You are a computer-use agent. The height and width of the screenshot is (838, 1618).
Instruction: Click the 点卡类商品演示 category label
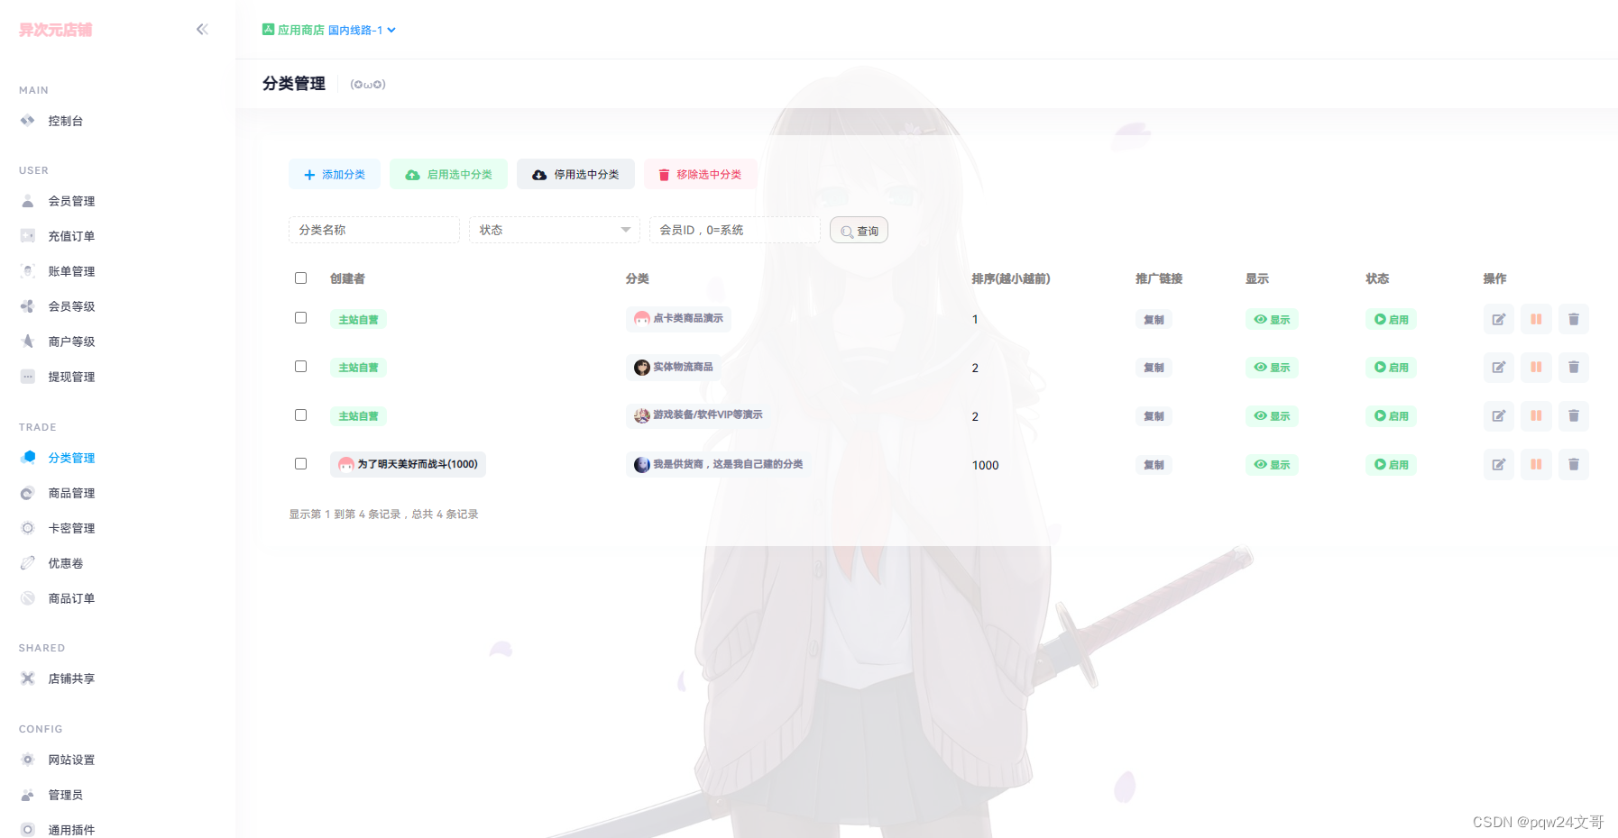click(678, 318)
